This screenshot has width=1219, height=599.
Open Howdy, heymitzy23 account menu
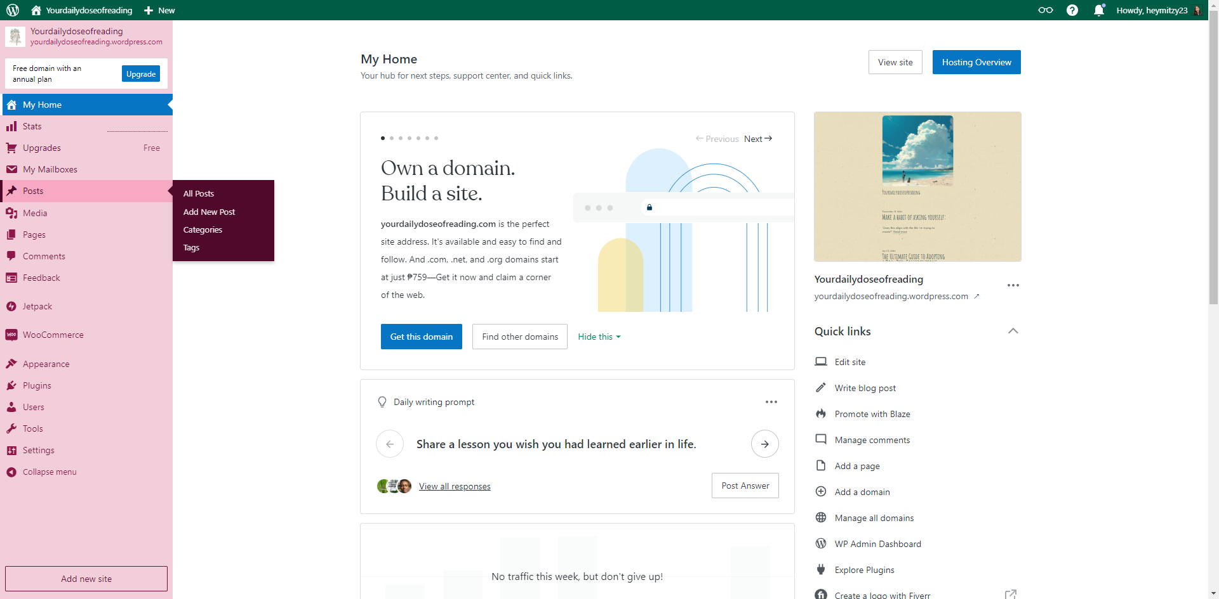(x=1159, y=10)
